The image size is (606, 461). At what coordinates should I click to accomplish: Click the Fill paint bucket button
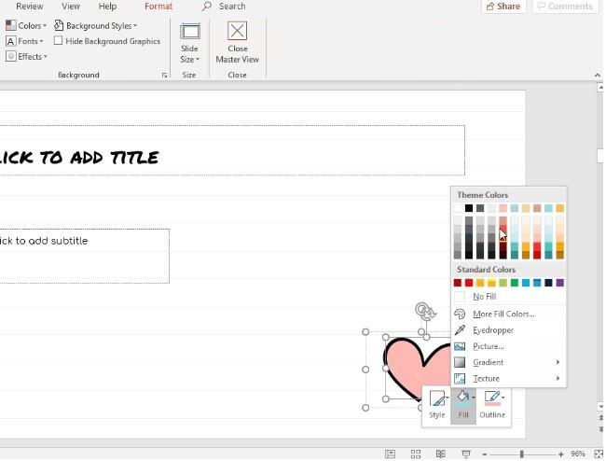pyautogui.click(x=462, y=405)
